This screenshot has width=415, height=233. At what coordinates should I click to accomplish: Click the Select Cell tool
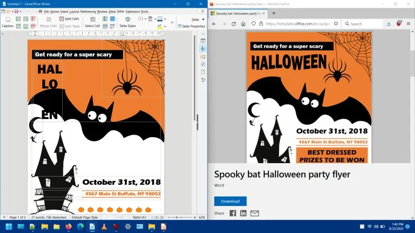[92, 25]
